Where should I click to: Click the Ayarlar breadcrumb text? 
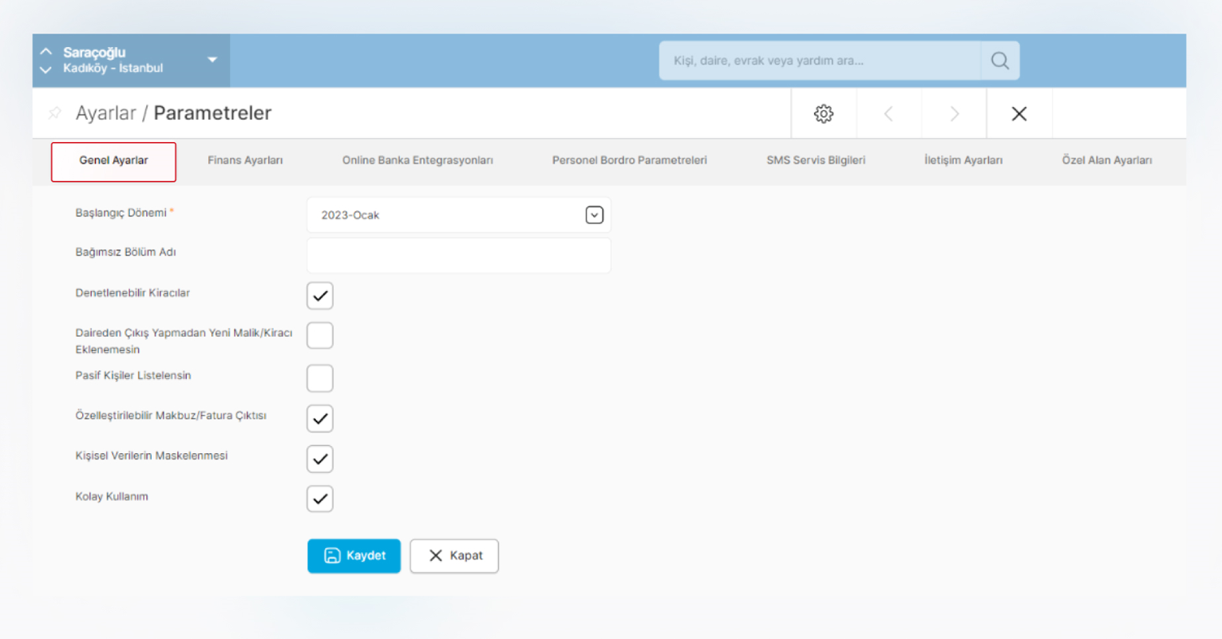pos(105,113)
